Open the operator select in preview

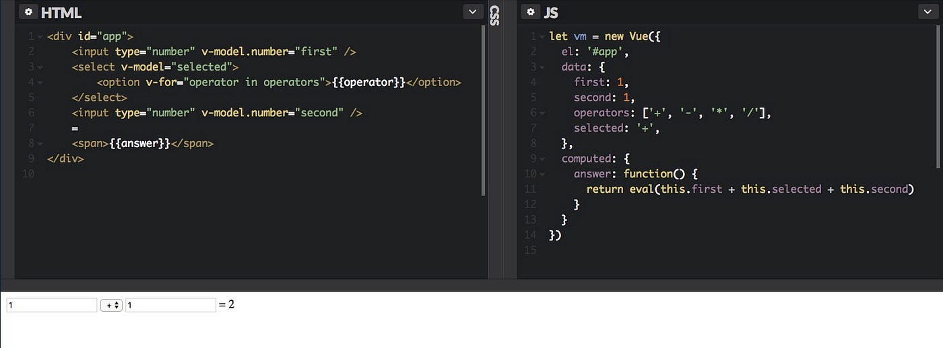pyautogui.click(x=111, y=305)
